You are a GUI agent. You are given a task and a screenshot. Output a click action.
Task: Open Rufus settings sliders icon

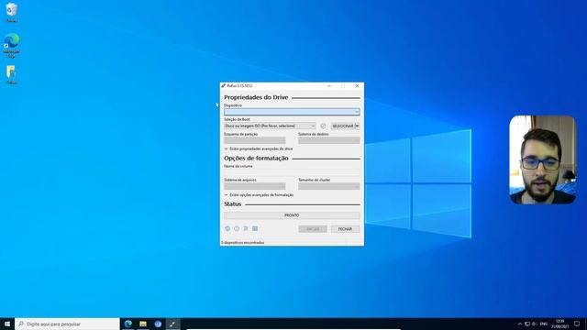tap(246, 228)
